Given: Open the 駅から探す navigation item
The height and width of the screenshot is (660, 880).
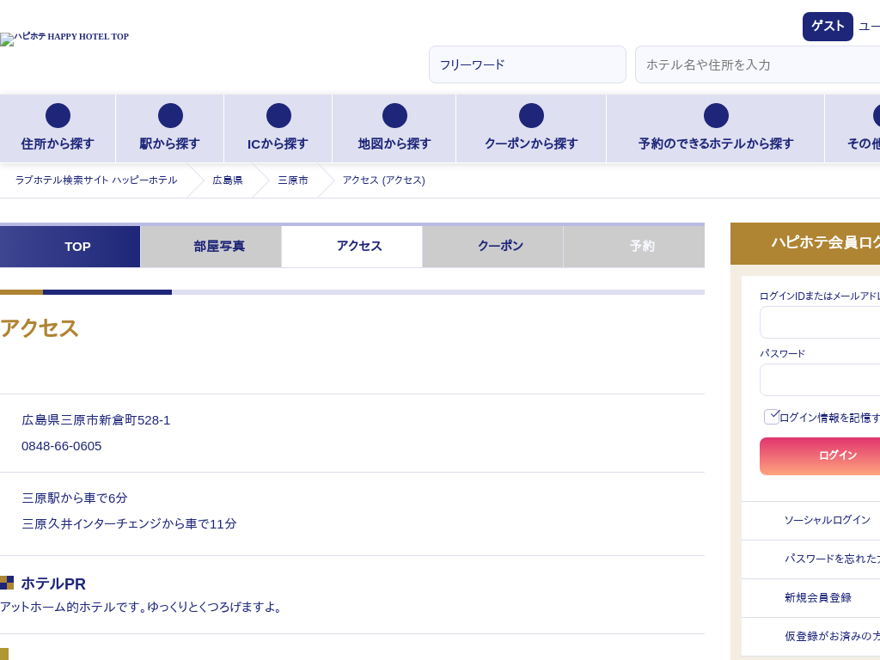Looking at the screenshot, I should tap(170, 129).
